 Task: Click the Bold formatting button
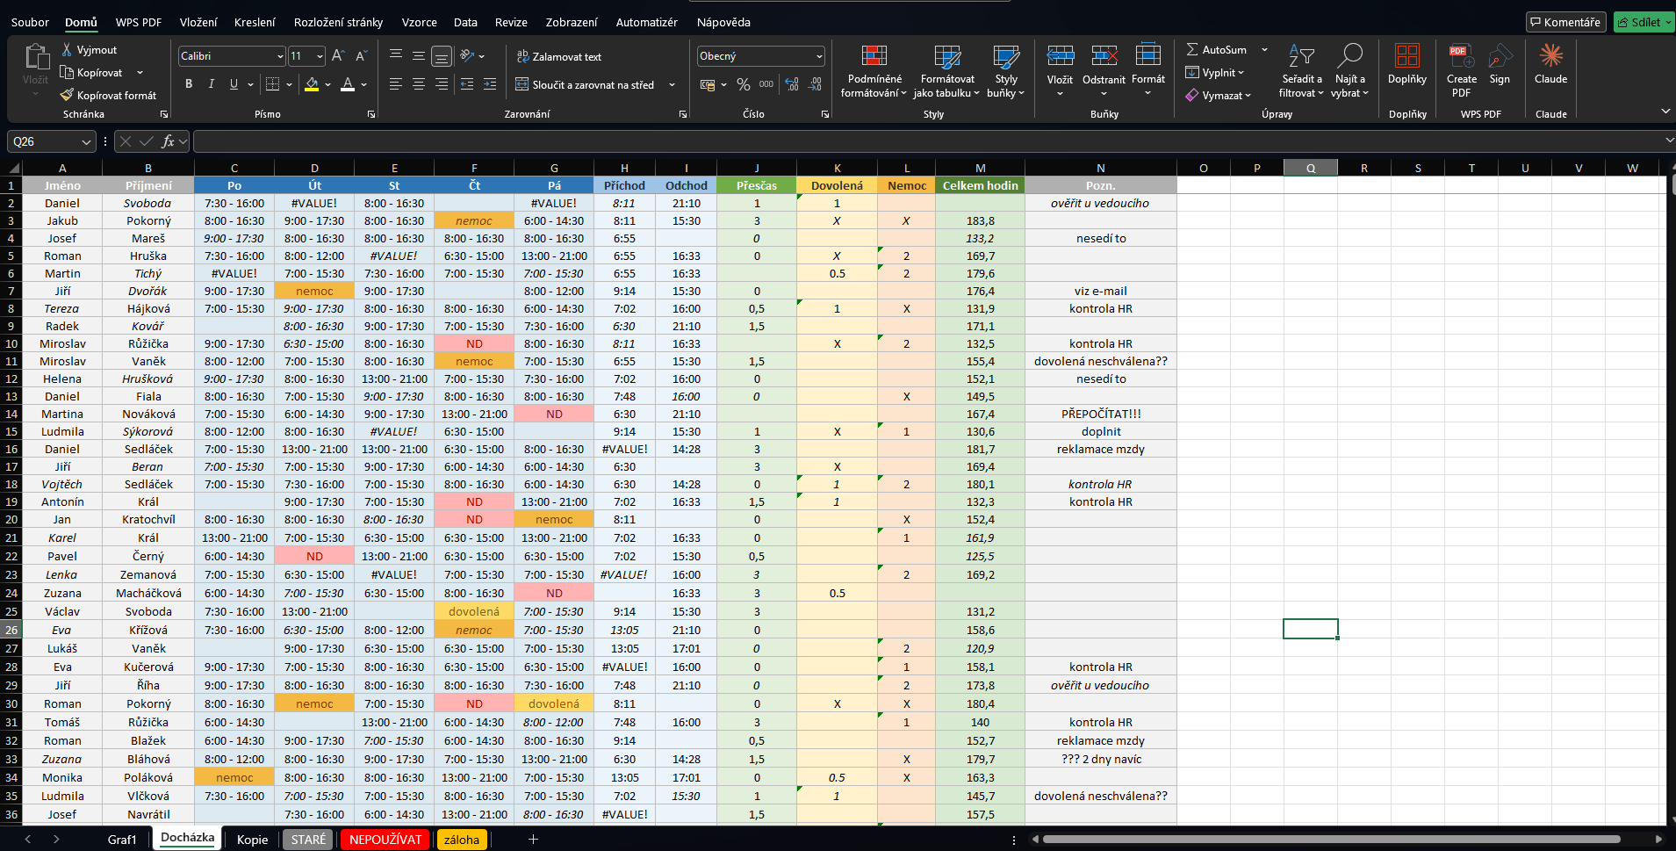(189, 84)
